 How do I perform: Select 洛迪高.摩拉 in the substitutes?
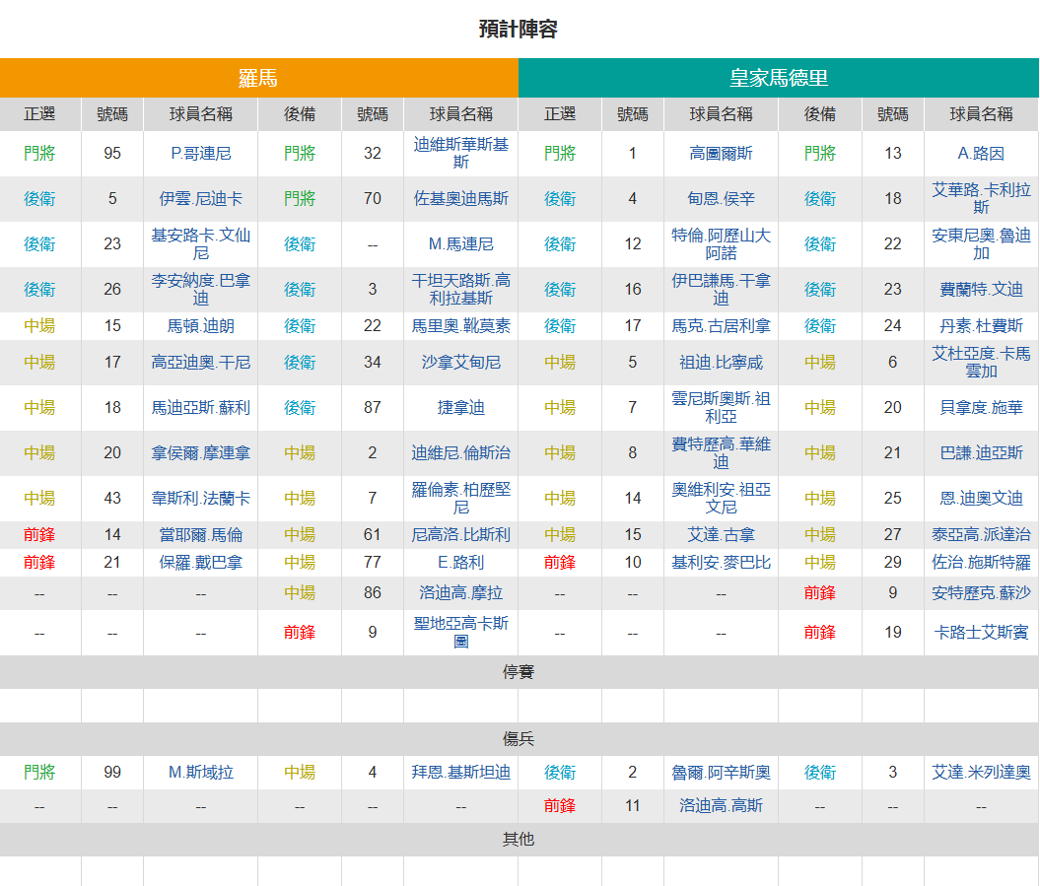tap(461, 592)
